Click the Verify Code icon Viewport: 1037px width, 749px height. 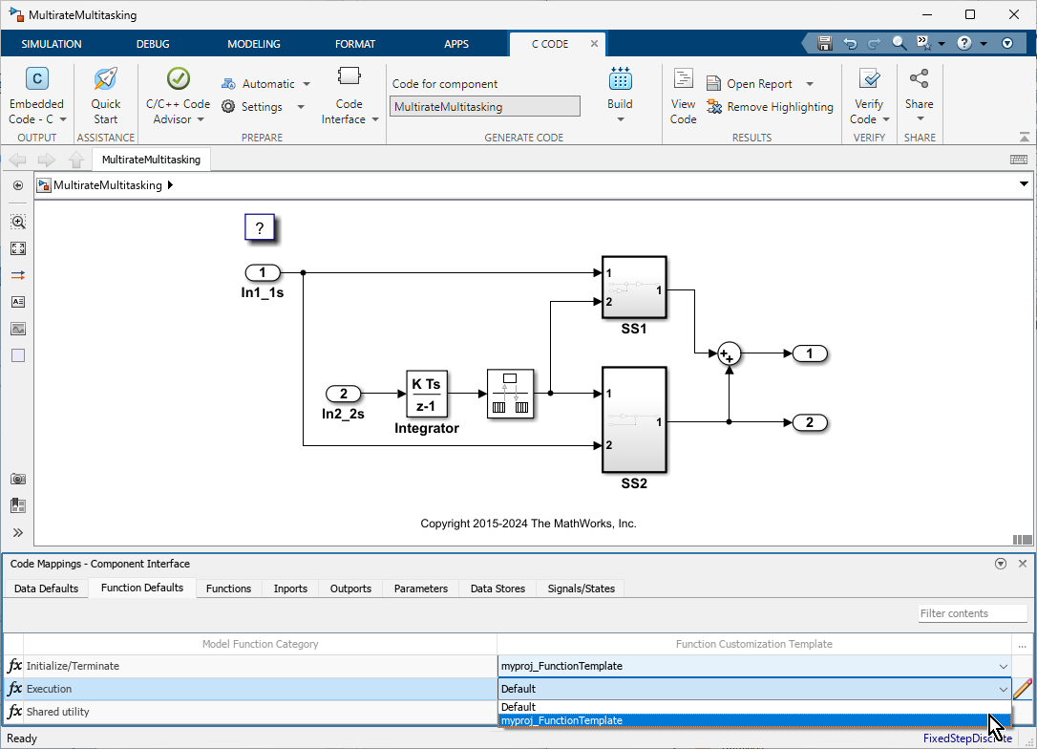coord(869,79)
